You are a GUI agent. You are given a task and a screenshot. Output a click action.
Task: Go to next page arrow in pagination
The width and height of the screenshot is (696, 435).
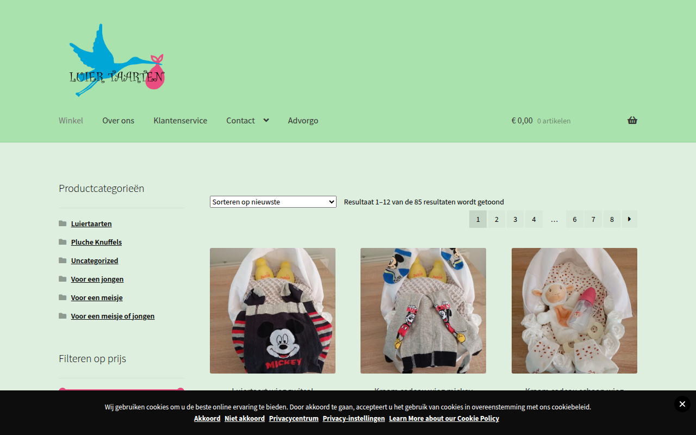630,219
